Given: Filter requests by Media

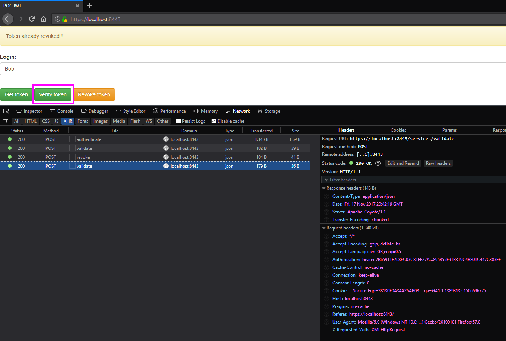Looking at the screenshot, I should pos(119,121).
